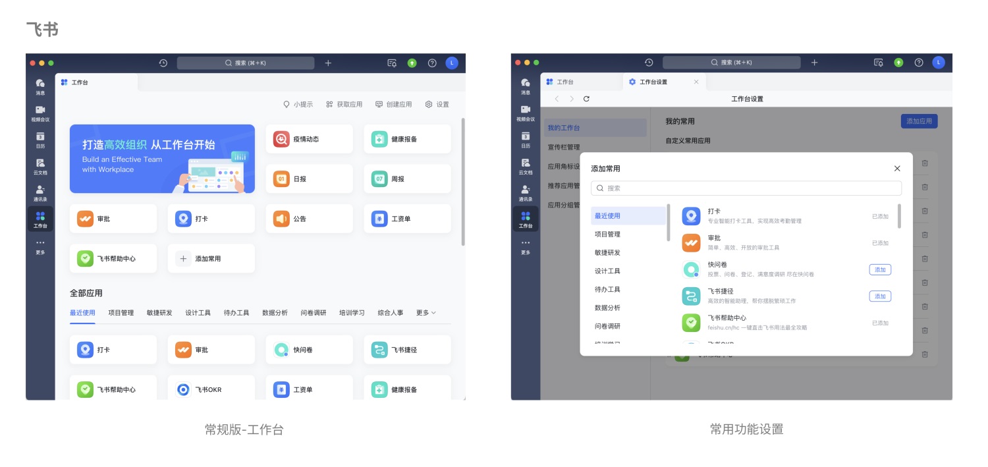Select 设计工具 tab under 全部应用
Screen dimensions: 988x467
(x=198, y=313)
